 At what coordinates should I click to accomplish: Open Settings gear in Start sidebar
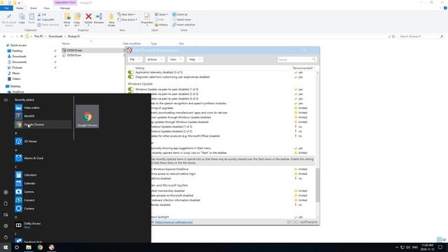(6, 225)
